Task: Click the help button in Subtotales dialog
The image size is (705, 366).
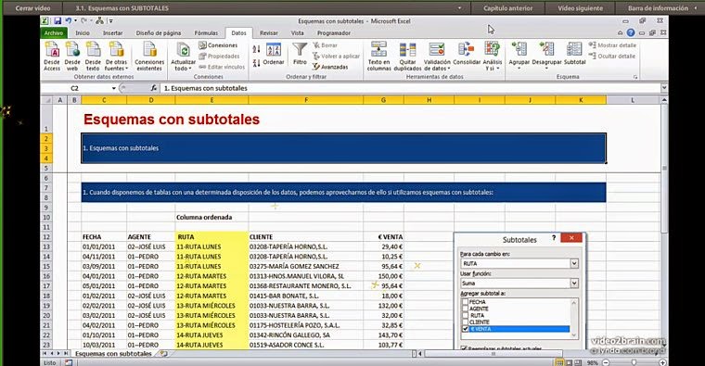Action: tap(554, 238)
